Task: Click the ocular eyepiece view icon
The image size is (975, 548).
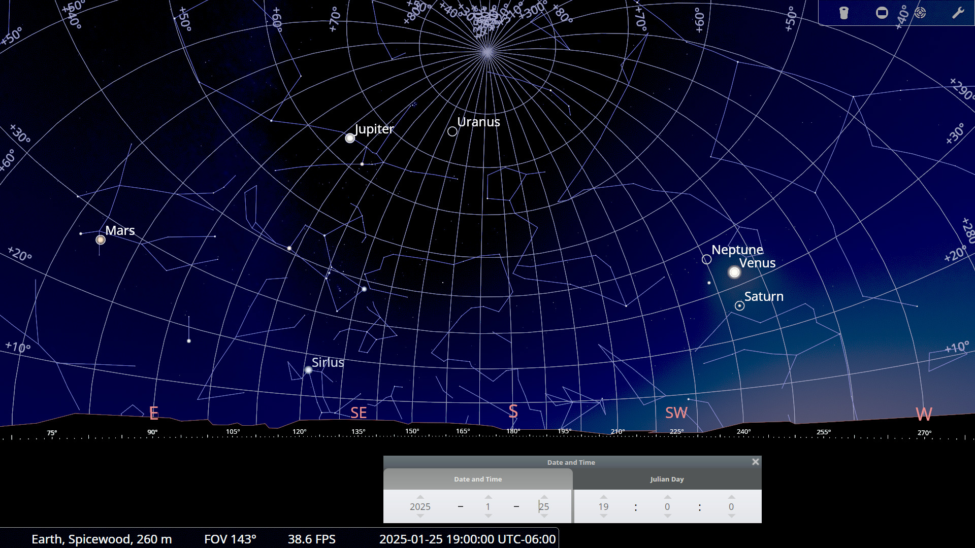Action: [x=843, y=13]
